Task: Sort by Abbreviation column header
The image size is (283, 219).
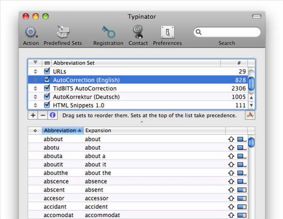Action: click(63, 130)
